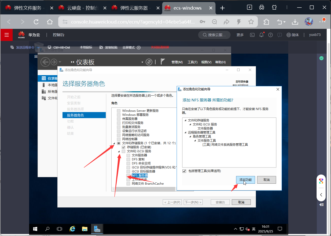Screen dimensions: 331x236
Task: Check the 网络控制器 checkbox
Action: [118, 139]
